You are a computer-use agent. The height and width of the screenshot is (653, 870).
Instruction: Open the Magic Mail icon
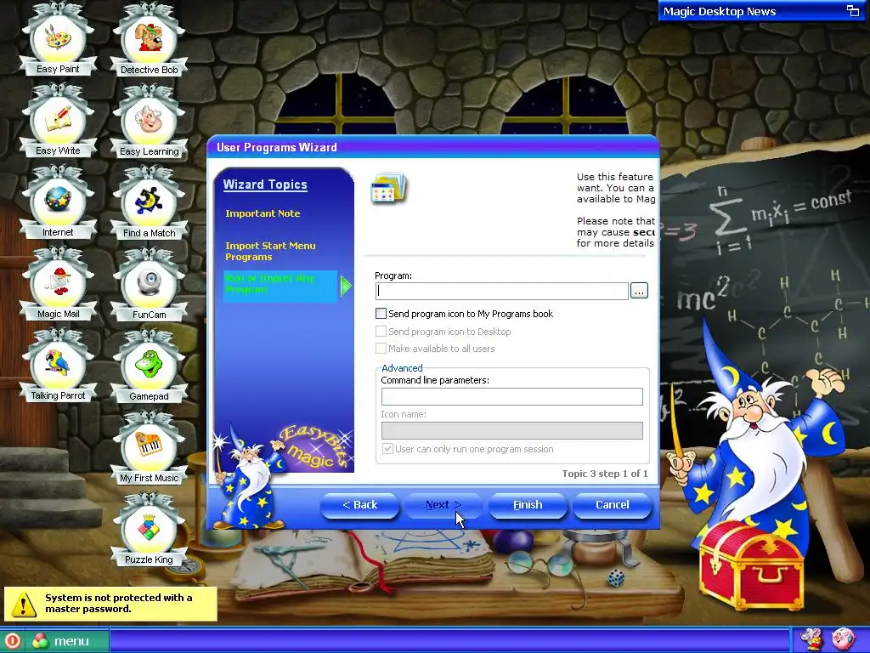coord(58,285)
